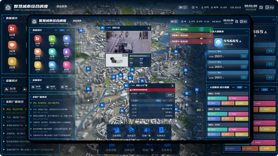278x156 pixels.
Task: Toggle fullscreen icon in the outermost top bar
Action: tap(261, 7)
